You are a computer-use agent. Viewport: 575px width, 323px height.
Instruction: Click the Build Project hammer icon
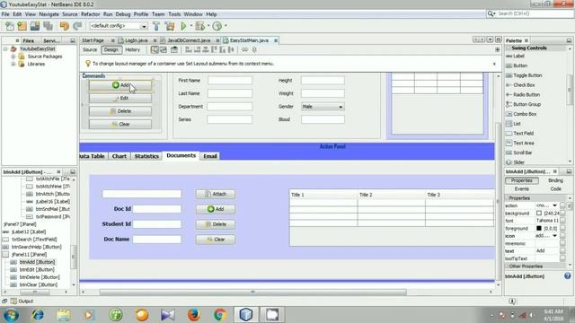pyautogui.click(x=156, y=26)
